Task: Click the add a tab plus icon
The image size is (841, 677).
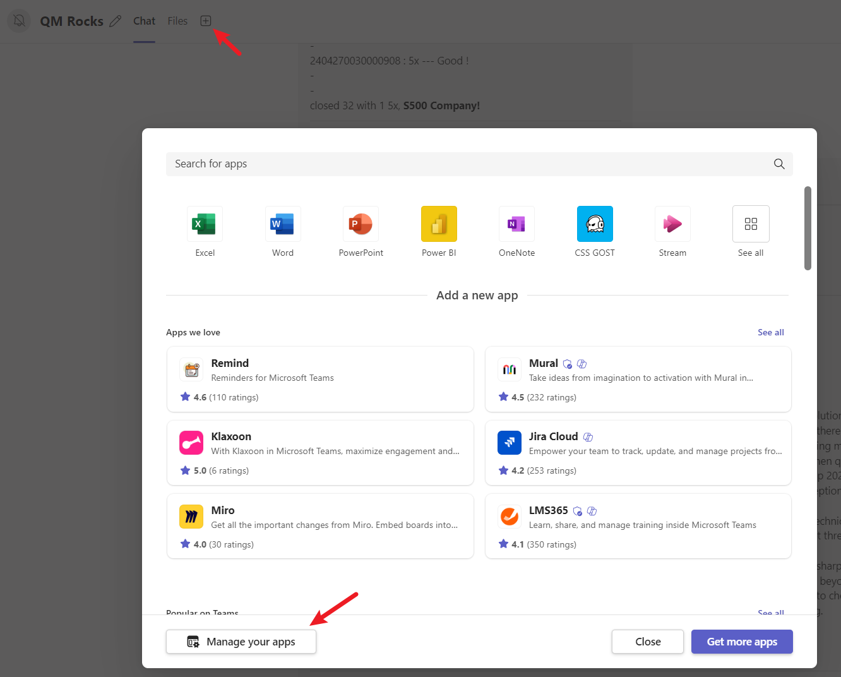Action: pos(205,21)
